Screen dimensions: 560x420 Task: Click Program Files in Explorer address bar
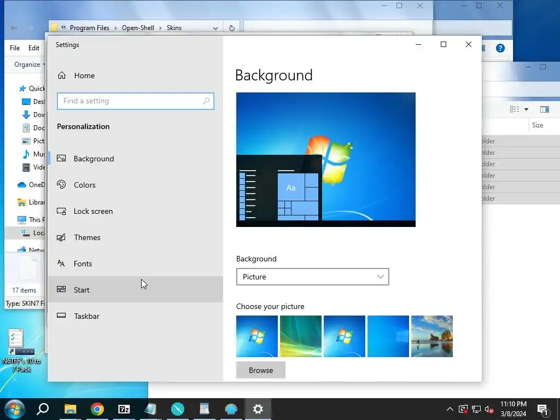coord(90,28)
